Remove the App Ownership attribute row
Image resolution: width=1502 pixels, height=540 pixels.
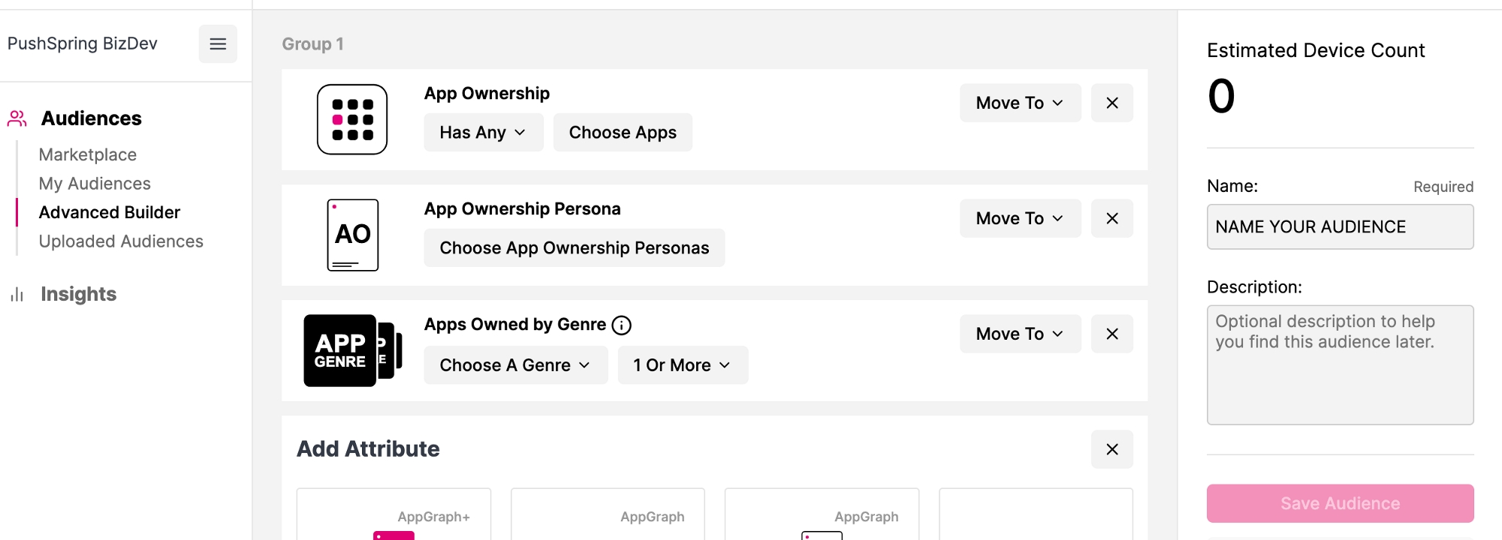coord(1112,103)
